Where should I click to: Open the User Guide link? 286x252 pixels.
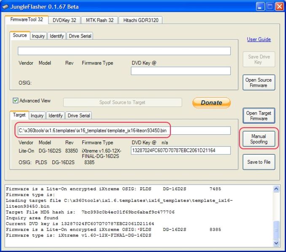point(259,39)
